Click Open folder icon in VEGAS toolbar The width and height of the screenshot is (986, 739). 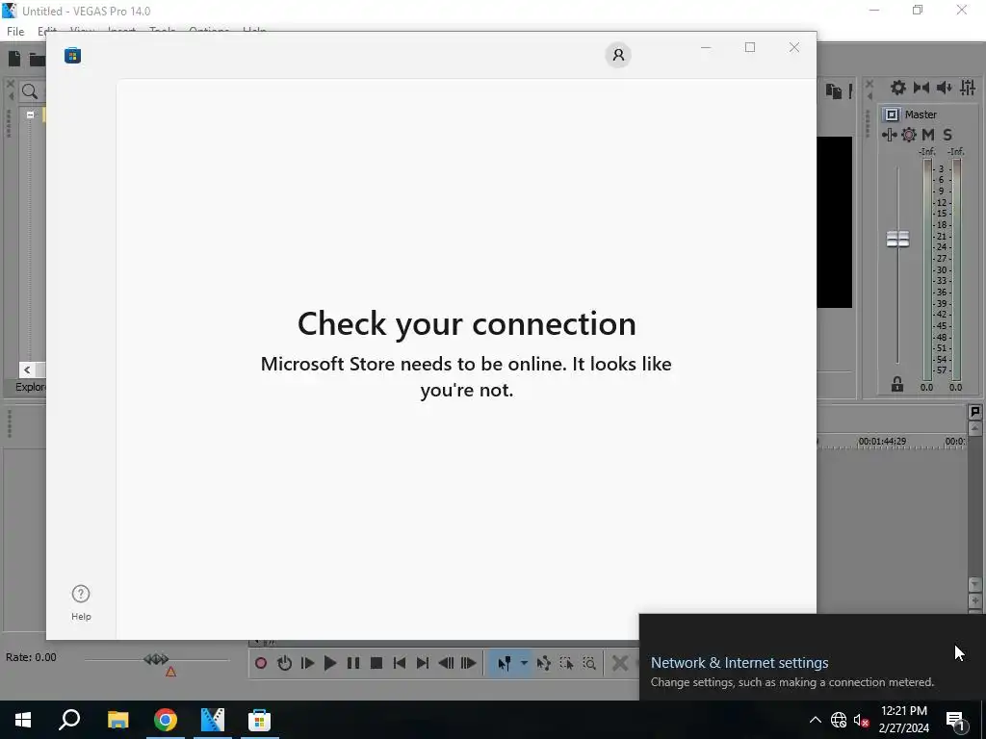[38, 59]
